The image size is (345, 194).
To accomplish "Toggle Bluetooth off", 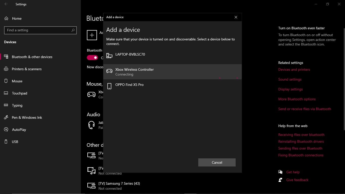I will (x=92, y=58).
